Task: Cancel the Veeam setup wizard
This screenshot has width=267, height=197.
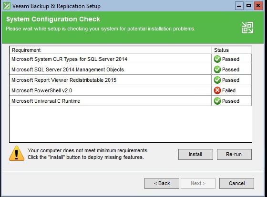Action: [236, 183]
